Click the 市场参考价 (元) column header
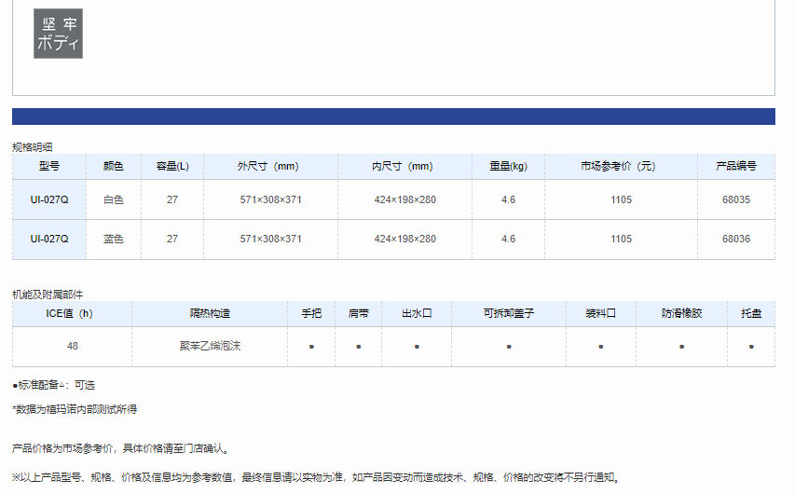This screenshot has height=494, width=808. coord(621,167)
